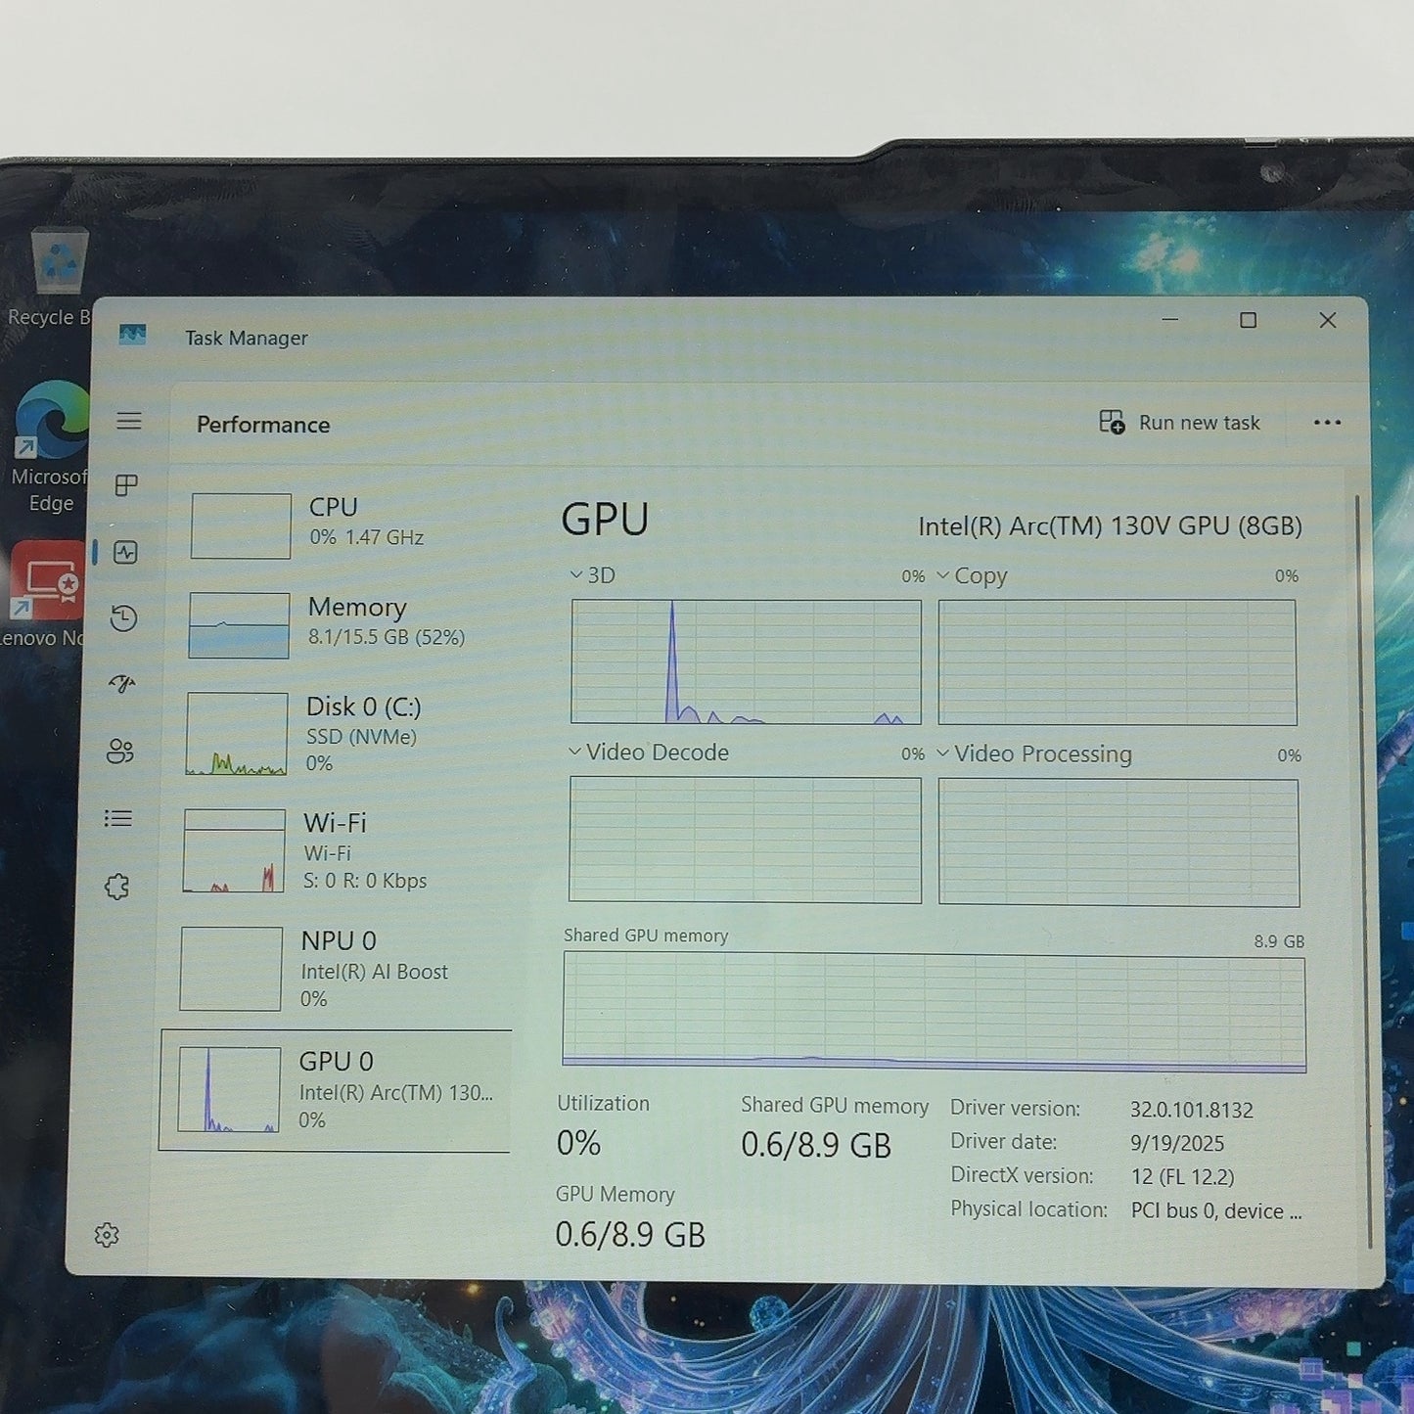The width and height of the screenshot is (1414, 1414).
Task: Click the Performance page heading
Action: click(263, 425)
